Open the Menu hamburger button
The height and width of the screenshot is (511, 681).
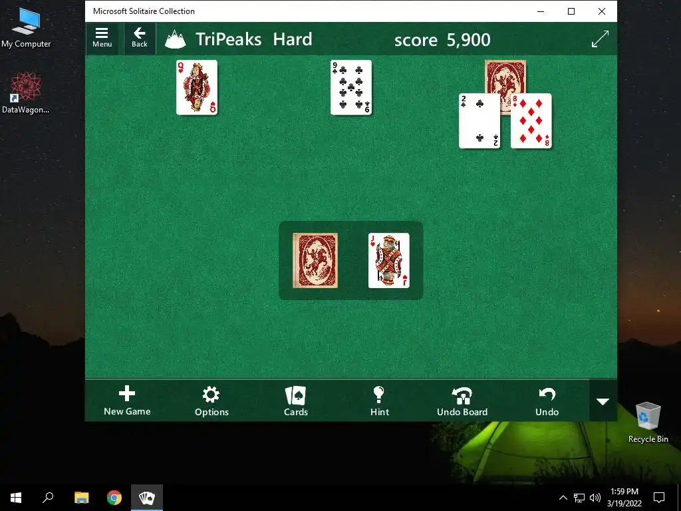102,38
